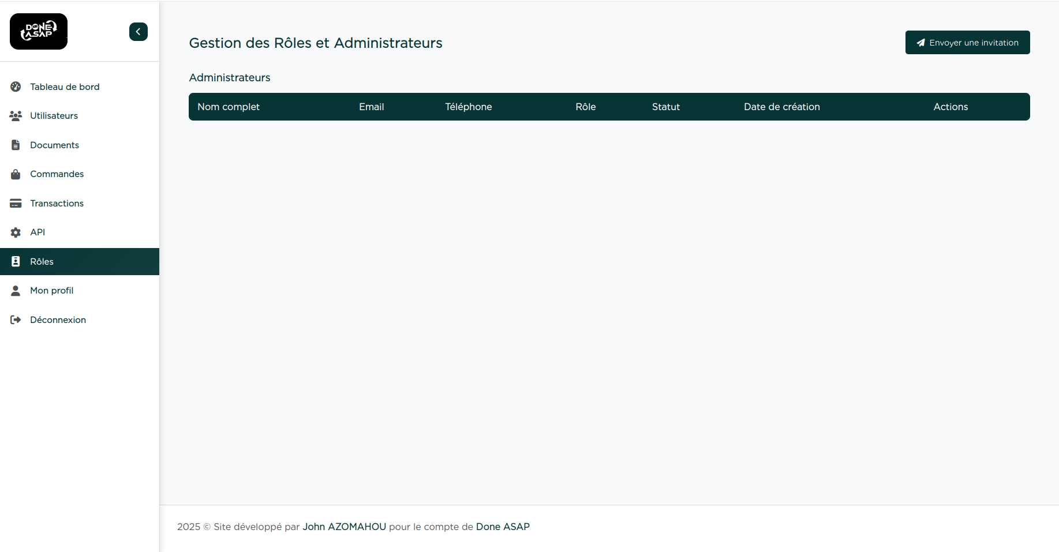Select the Rôles menu item
This screenshot has width=1059, height=552.
[42, 262]
